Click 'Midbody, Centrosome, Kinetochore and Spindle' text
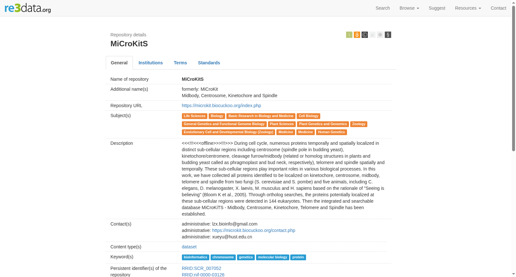Image resolution: width=516 pixels, height=277 pixels. click(230, 96)
